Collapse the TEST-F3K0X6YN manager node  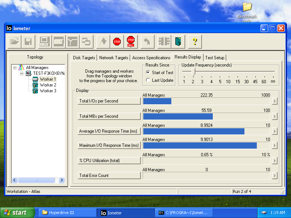(22, 73)
